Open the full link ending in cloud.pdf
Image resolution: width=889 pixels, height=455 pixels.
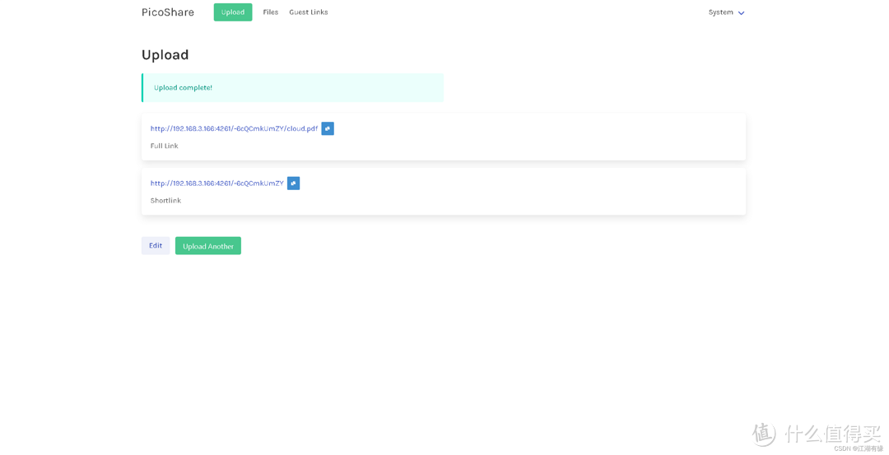point(234,128)
